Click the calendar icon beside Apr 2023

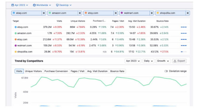[x=13, y=5]
